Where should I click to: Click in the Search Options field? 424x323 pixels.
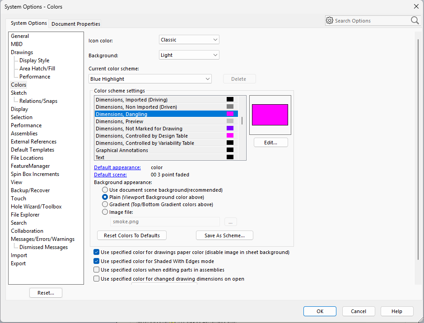[x=370, y=21]
